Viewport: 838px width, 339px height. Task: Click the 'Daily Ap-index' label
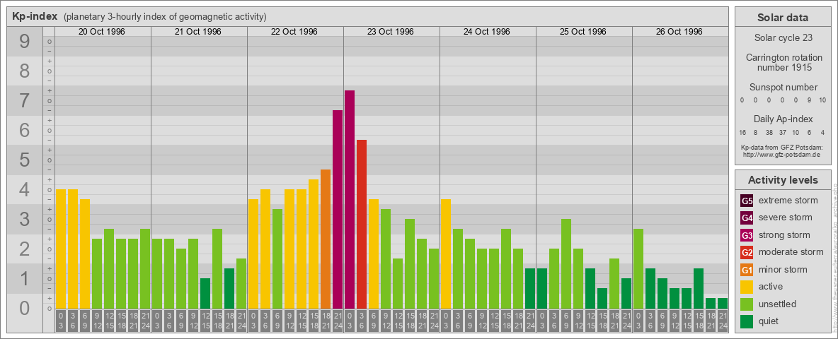pos(783,119)
